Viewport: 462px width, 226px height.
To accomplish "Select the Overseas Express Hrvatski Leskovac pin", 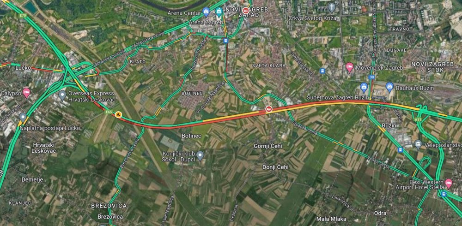I will click(62, 95).
